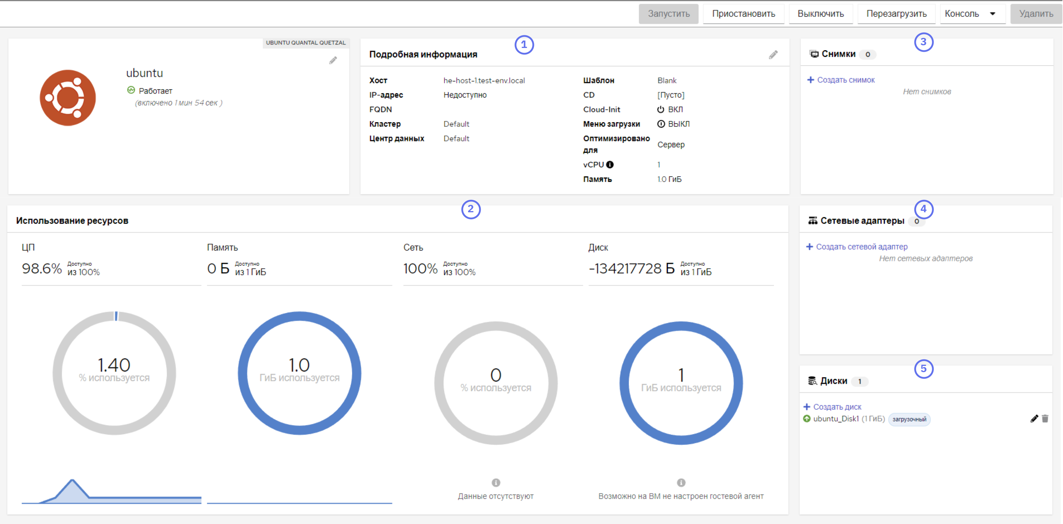The width and height of the screenshot is (1063, 524).
Task: Click the Создать диск link
Action: click(x=832, y=407)
